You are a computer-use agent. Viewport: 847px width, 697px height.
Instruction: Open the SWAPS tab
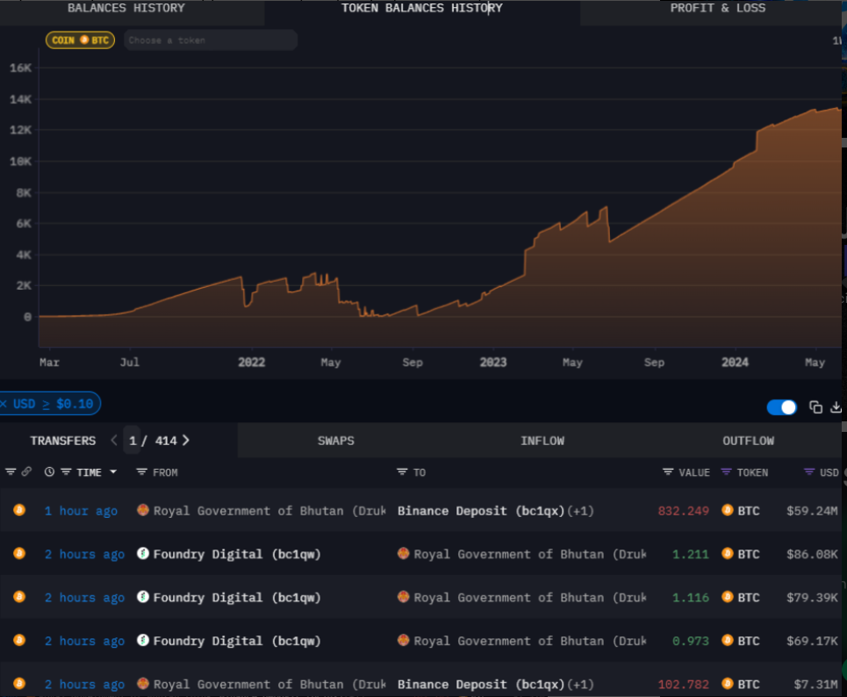point(335,441)
